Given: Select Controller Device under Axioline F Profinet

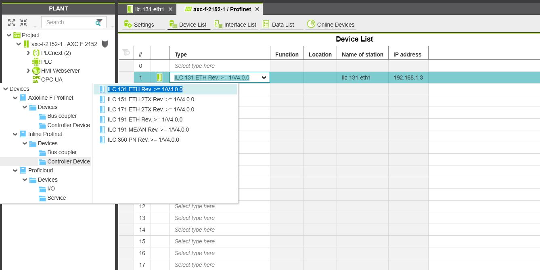Looking at the screenshot, I should [69, 125].
